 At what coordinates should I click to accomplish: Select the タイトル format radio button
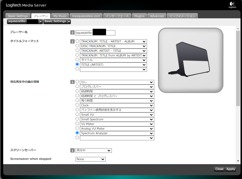click(77, 60)
